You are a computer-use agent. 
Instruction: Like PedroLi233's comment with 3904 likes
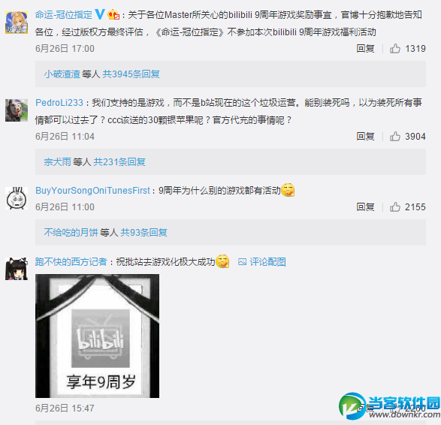[x=395, y=137]
